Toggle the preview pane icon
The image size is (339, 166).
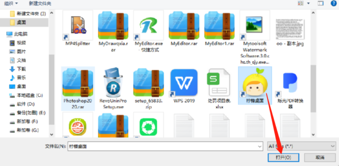click(x=320, y=3)
